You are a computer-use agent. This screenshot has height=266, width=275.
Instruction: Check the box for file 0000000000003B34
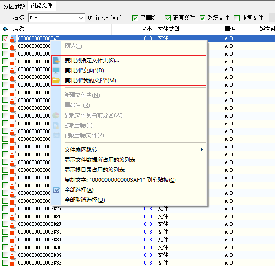pos(5,240)
